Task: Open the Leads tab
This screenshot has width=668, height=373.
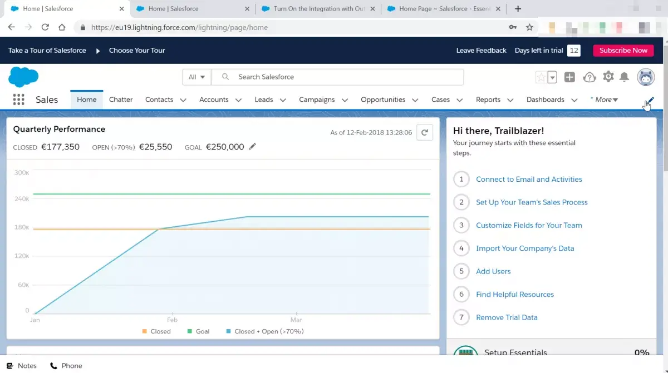Action: pyautogui.click(x=264, y=100)
